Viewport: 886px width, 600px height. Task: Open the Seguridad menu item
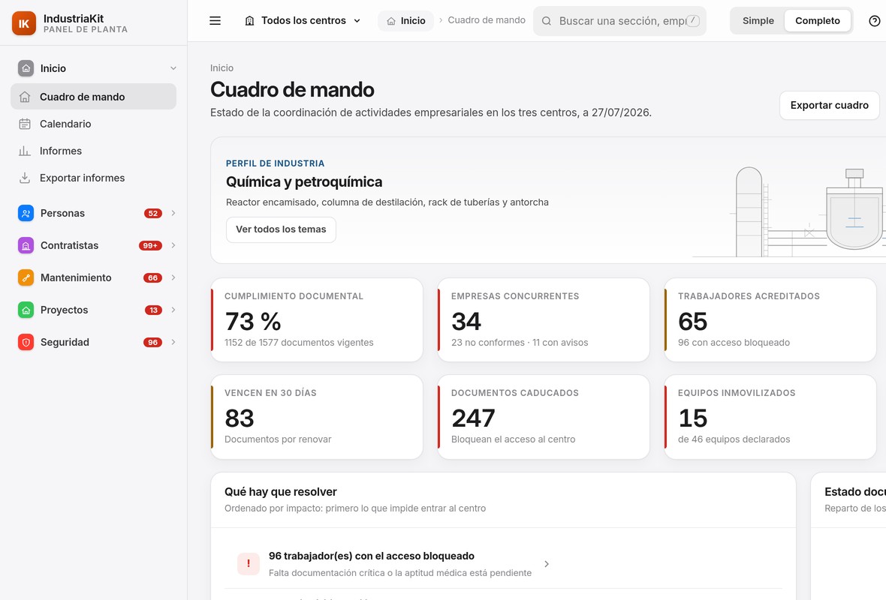coord(93,341)
